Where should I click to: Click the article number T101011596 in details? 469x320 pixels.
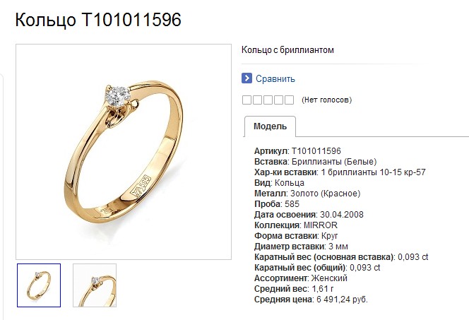coord(316,151)
